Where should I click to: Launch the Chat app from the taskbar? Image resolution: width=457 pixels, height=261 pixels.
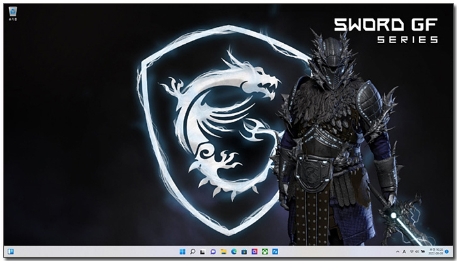pyautogui.click(x=213, y=251)
